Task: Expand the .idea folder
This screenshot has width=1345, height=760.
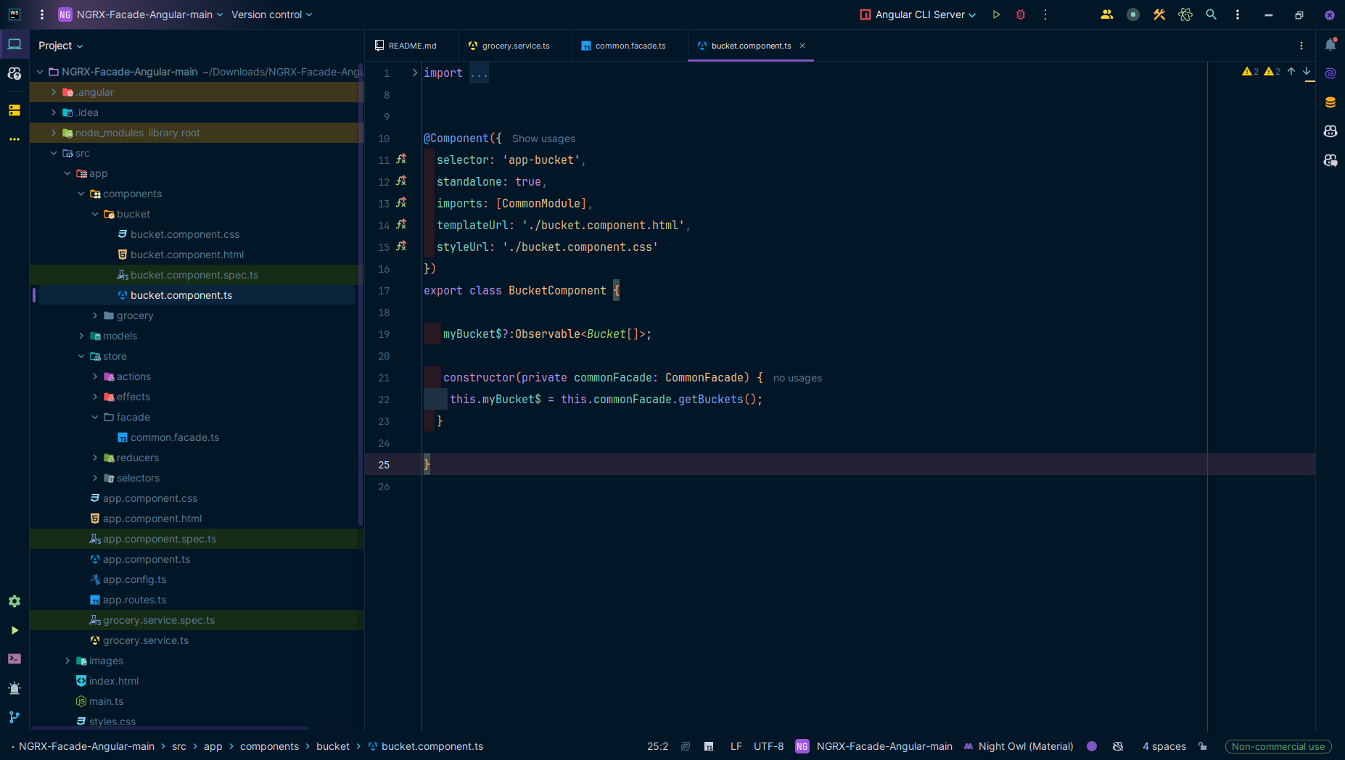Action: 54,112
